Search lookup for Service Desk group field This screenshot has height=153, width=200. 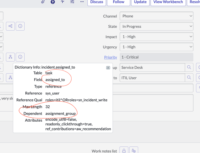pyautogui.click(x=189, y=68)
